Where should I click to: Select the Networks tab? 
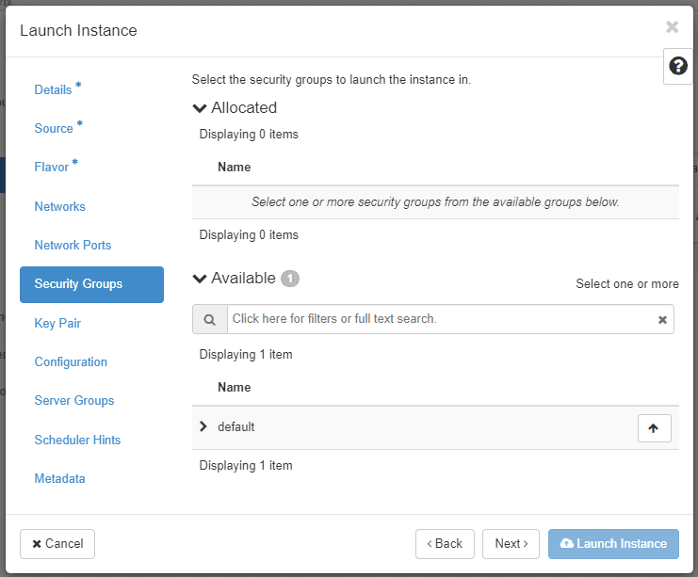click(59, 206)
